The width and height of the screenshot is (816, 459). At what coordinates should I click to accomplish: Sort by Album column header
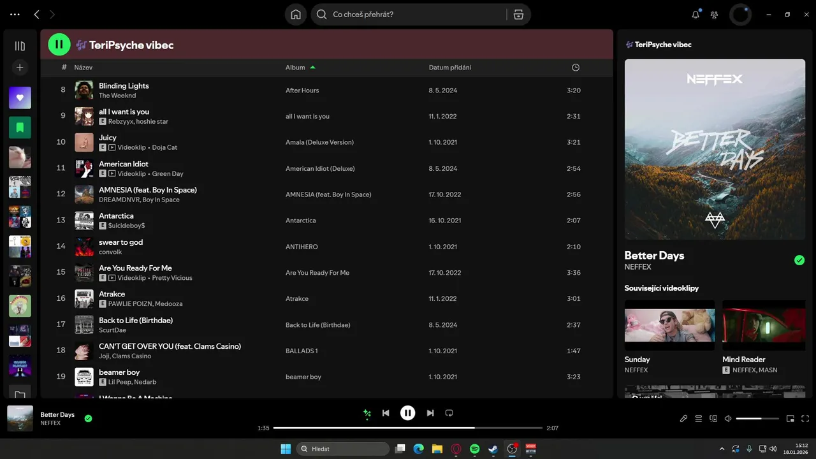point(295,68)
